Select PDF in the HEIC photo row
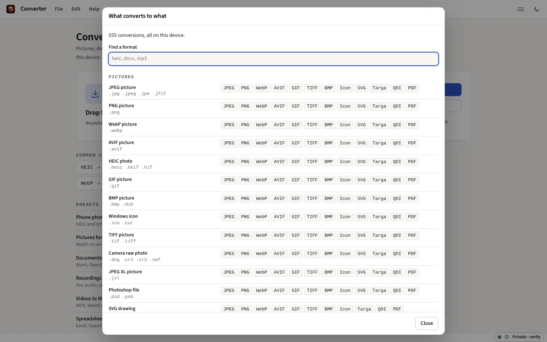The height and width of the screenshot is (342, 547). click(x=412, y=161)
